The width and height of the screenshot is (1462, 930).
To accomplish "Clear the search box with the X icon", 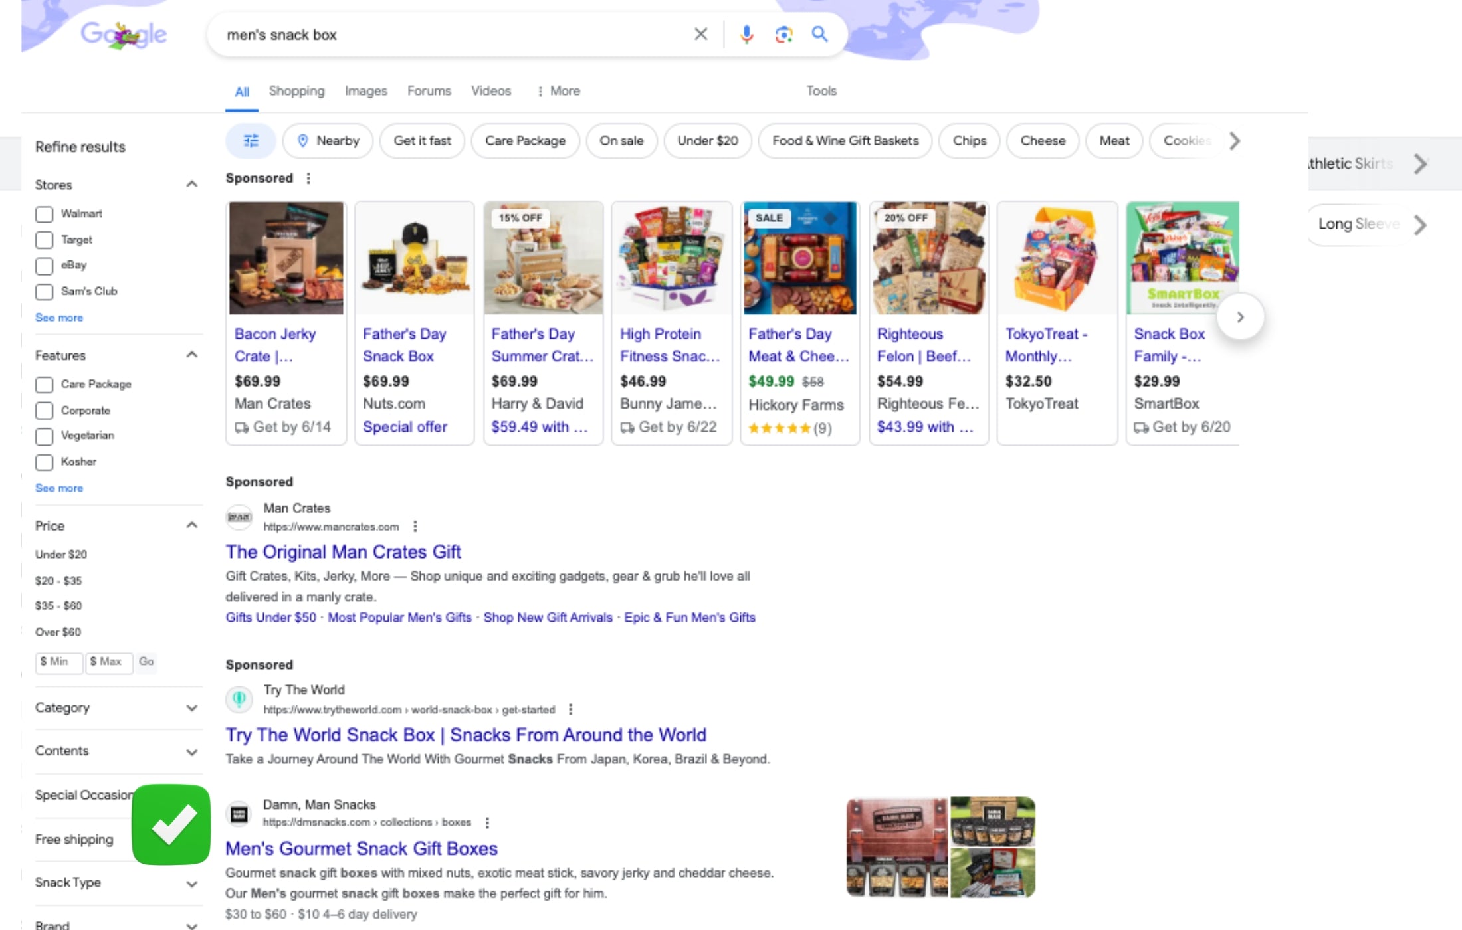I will point(700,34).
